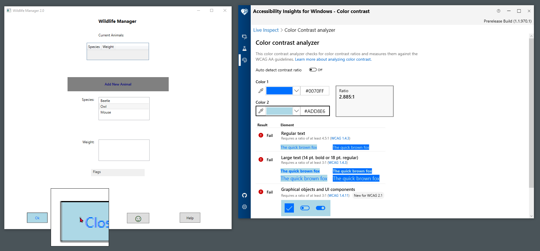
Task: Click the Help button in Wildlife Manager
Action: 190,218
